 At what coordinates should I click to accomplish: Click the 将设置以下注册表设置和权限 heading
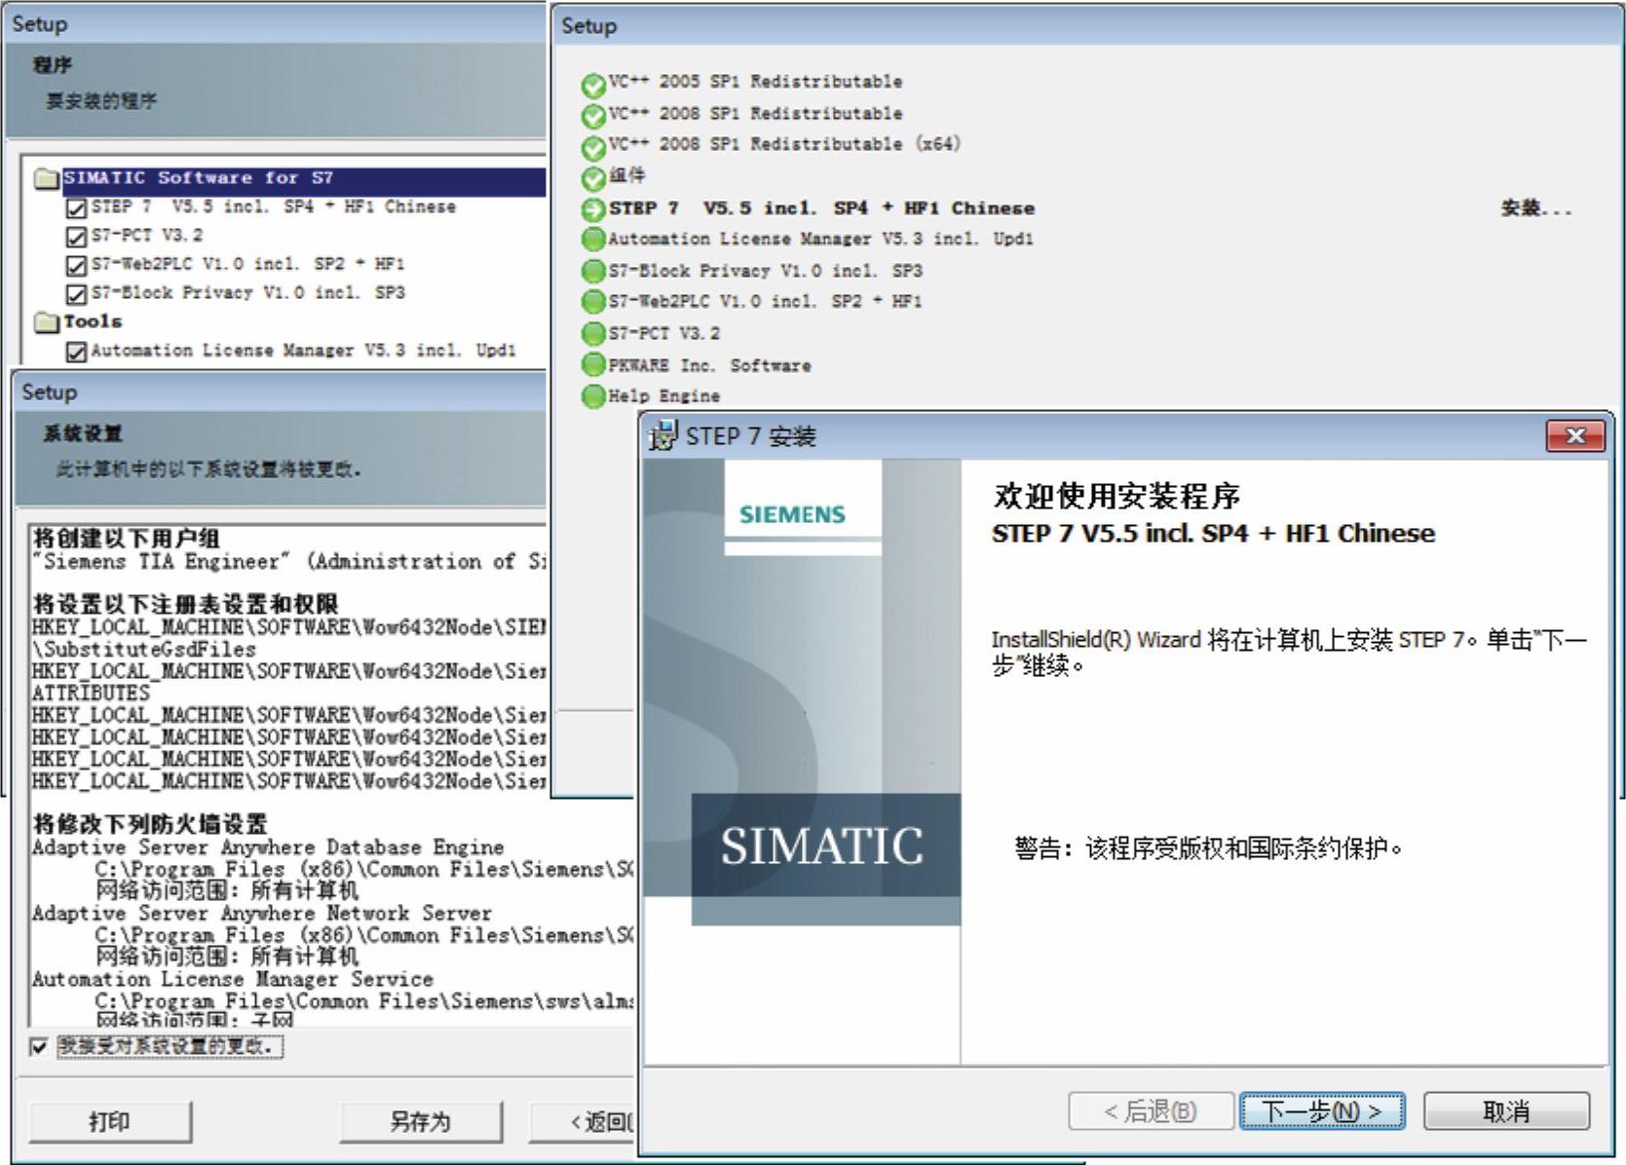pyautogui.click(x=185, y=604)
